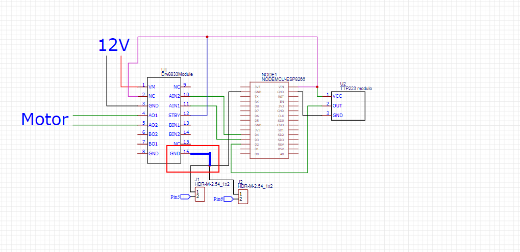Click the BIN2 pin label

175,134
